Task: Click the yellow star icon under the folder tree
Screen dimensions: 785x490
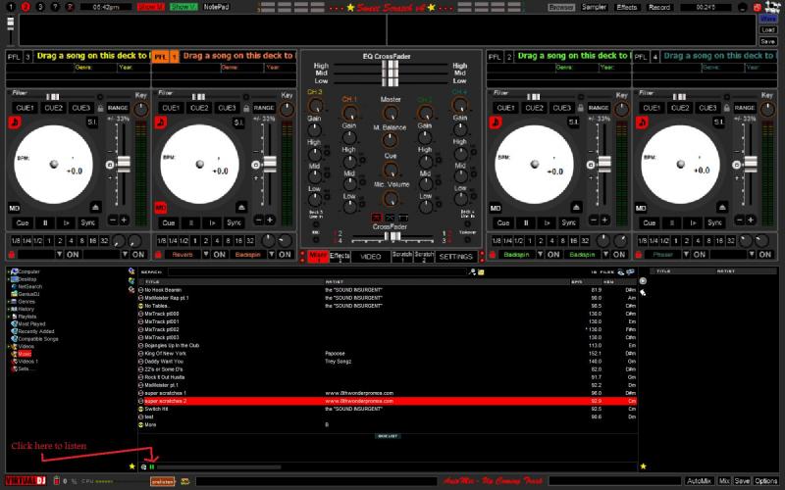Action: pyautogui.click(x=132, y=466)
